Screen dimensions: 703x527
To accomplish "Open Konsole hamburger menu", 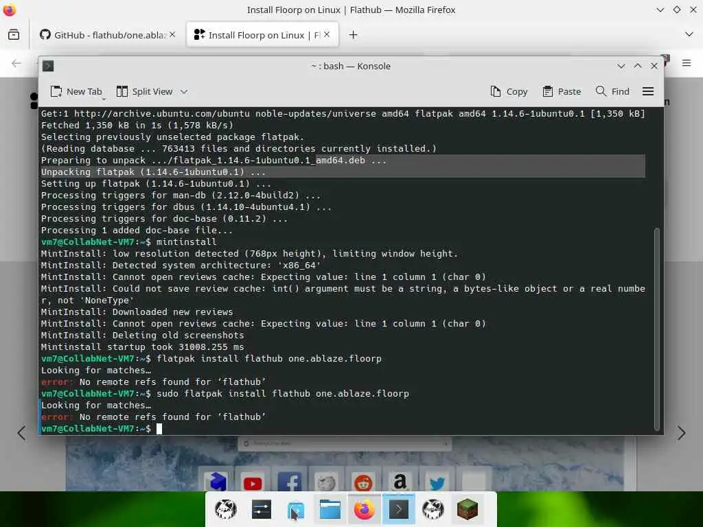I will 648,91.
